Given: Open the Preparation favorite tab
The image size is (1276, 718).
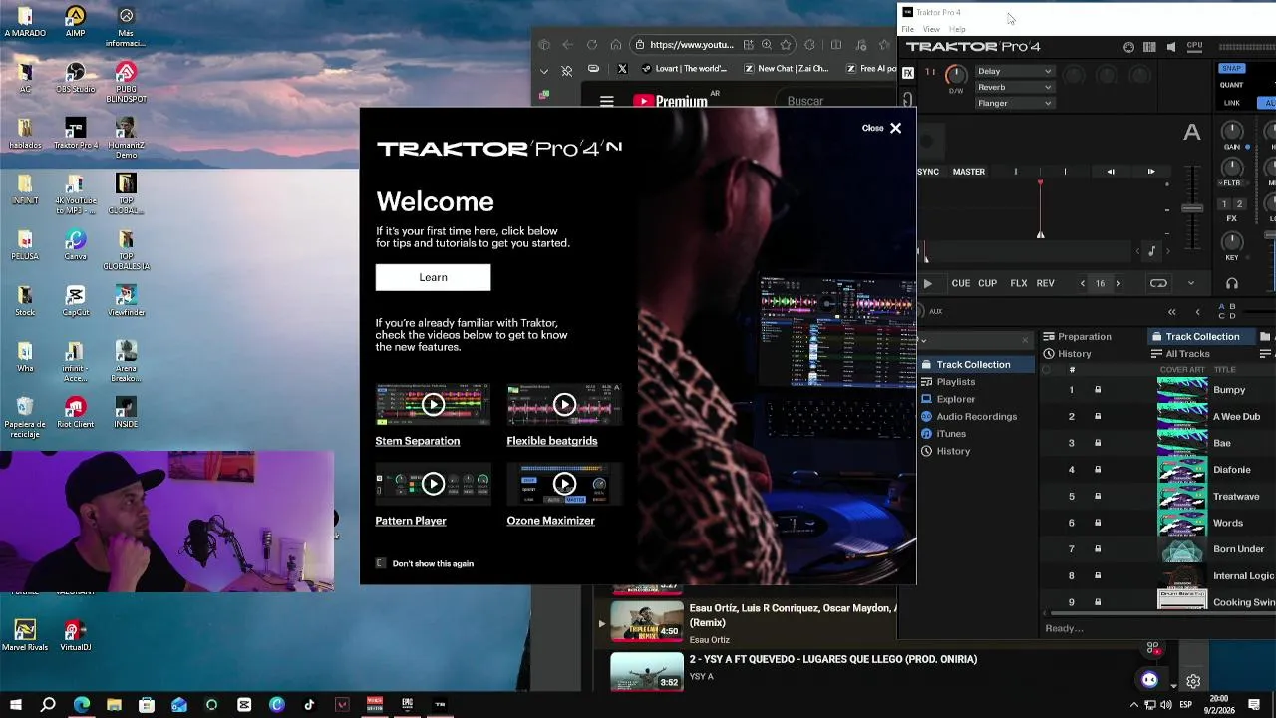Looking at the screenshot, I should pyautogui.click(x=1077, y=337).
